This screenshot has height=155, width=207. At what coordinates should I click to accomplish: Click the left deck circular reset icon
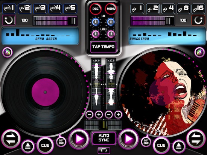click(x=9, y=20)
